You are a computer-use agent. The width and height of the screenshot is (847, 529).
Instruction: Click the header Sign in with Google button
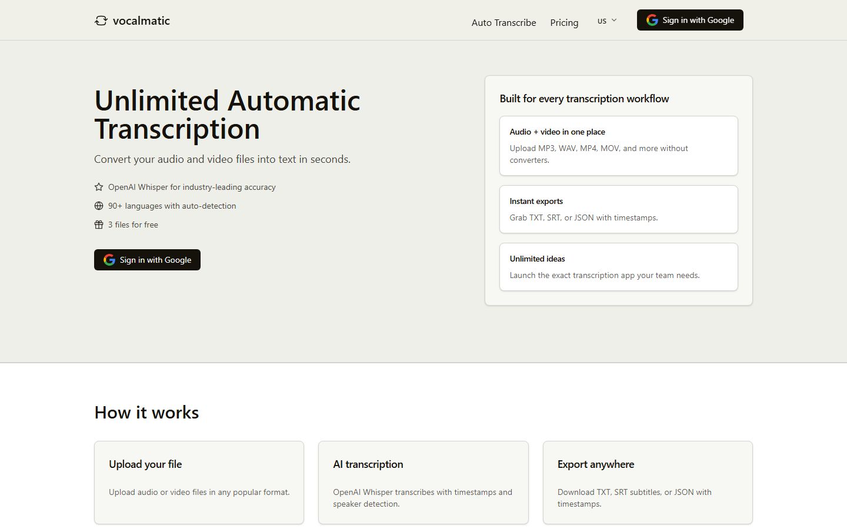(690, 20)
